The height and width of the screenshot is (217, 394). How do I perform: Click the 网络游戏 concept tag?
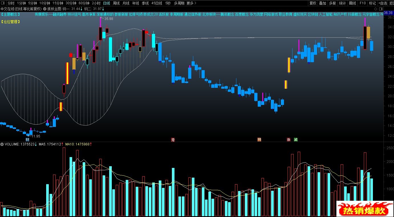tap(271, 14)
